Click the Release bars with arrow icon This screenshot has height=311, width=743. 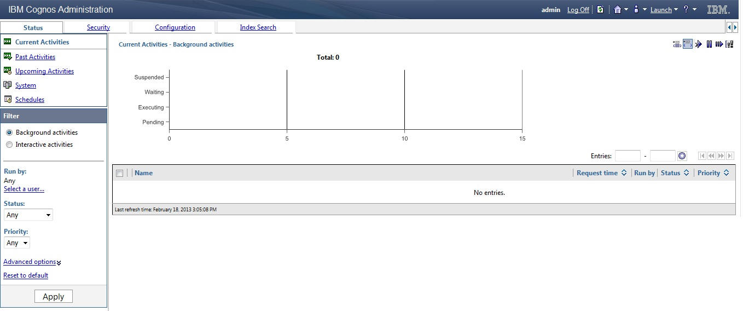click(x=719, y=44)
